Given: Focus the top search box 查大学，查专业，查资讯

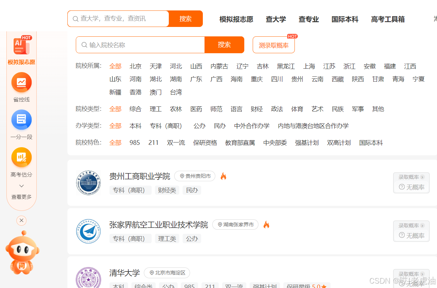Looking at the screenshot, I should pos(118,19).
